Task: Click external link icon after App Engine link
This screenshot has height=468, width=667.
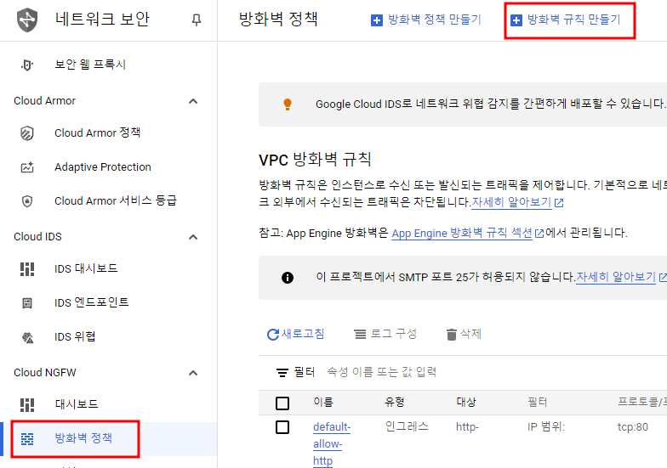Action: (539, 233)
